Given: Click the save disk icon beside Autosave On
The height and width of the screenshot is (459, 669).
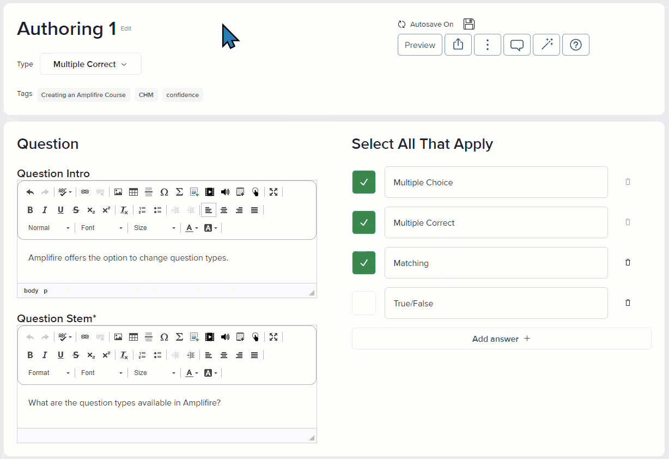Looking at the screenshot, I should (469, 24).
